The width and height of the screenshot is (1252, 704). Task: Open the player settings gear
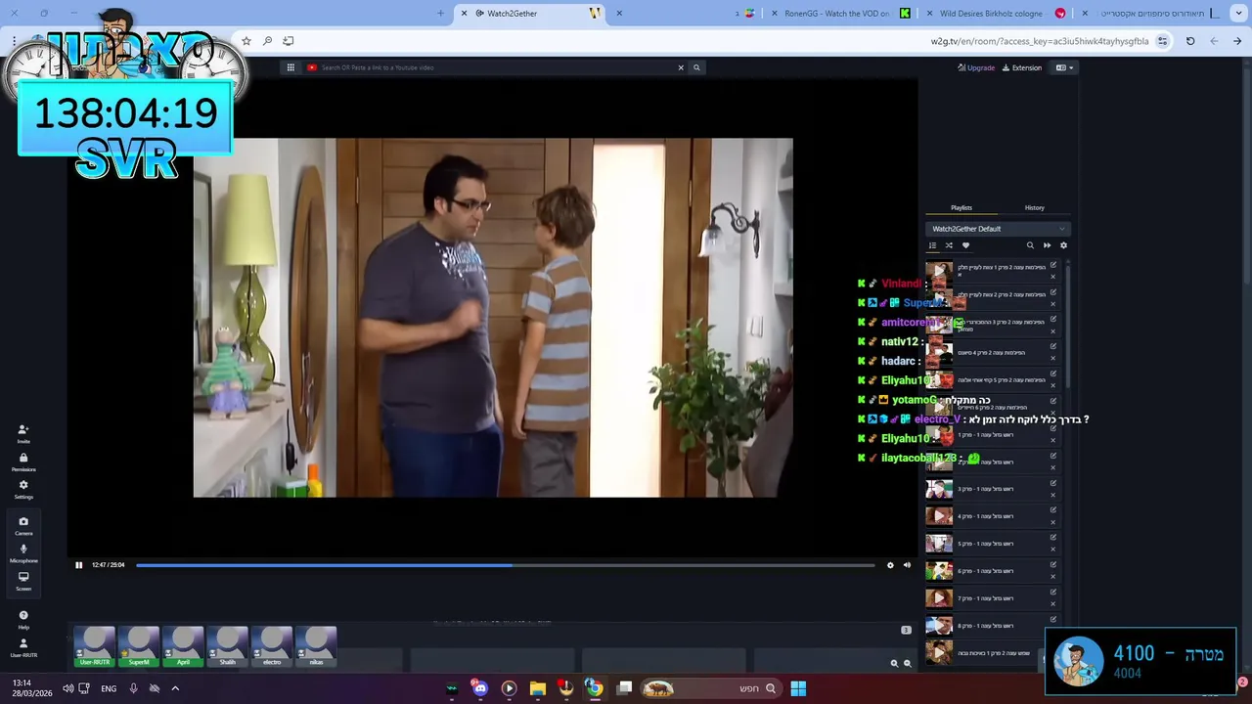pos(890,565)
